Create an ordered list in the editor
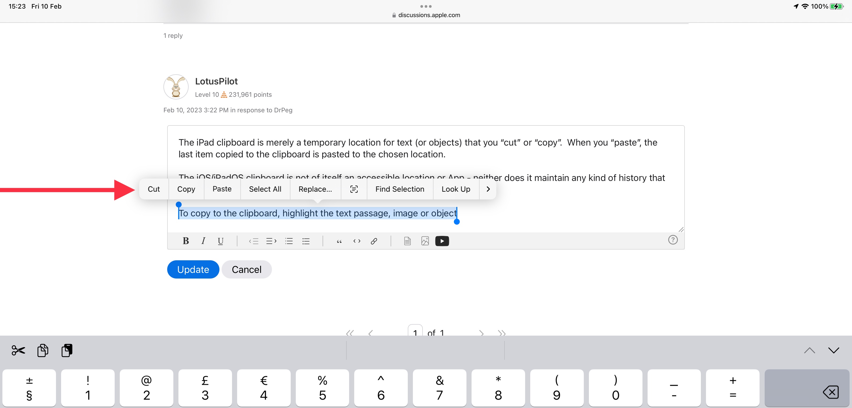 click(x=288, y=241)
